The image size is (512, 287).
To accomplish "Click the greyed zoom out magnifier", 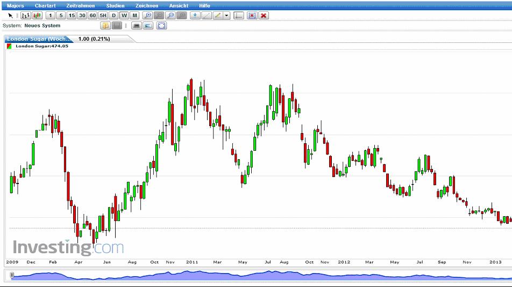I will [159, 16].
